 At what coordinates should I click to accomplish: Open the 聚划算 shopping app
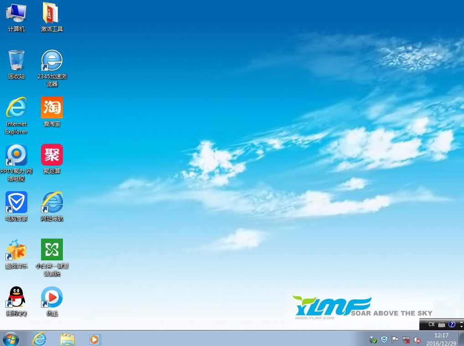point(52,155)
